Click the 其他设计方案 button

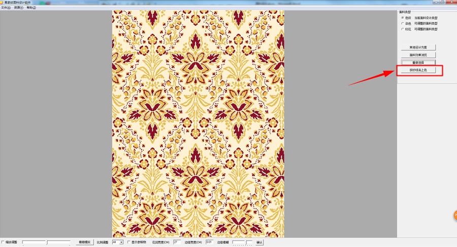coord(418,48)
